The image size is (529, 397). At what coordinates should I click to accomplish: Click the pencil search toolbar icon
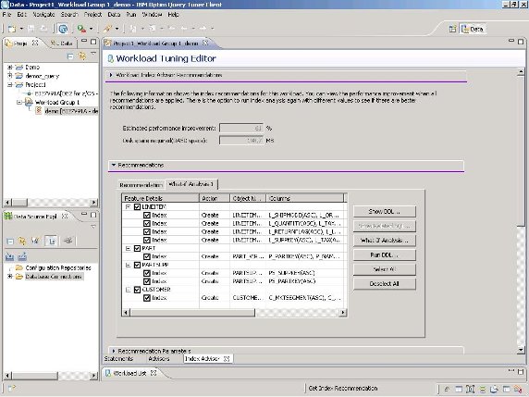[107, 29]
